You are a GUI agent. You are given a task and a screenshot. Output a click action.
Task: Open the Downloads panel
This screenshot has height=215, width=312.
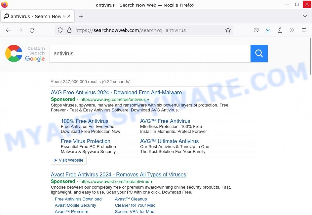coord(268,30)
